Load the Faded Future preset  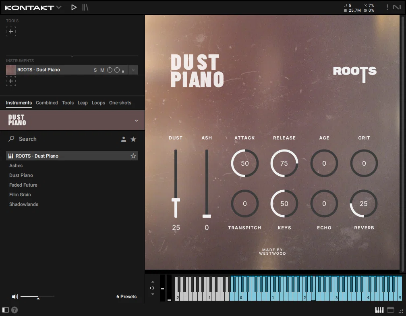coord(23,185)
